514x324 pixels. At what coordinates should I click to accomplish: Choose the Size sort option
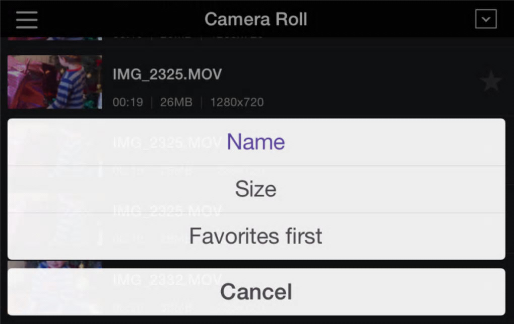[256, 189]
